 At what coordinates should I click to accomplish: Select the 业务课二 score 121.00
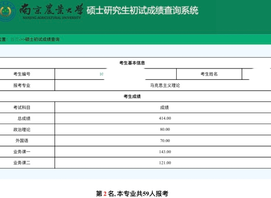tap(165, 163)
